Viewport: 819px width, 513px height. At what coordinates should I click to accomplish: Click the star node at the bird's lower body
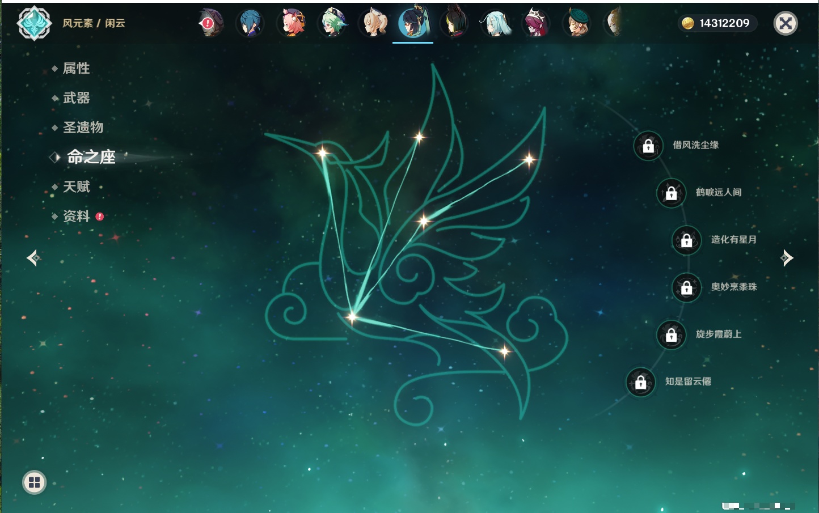tap(352, 316)
